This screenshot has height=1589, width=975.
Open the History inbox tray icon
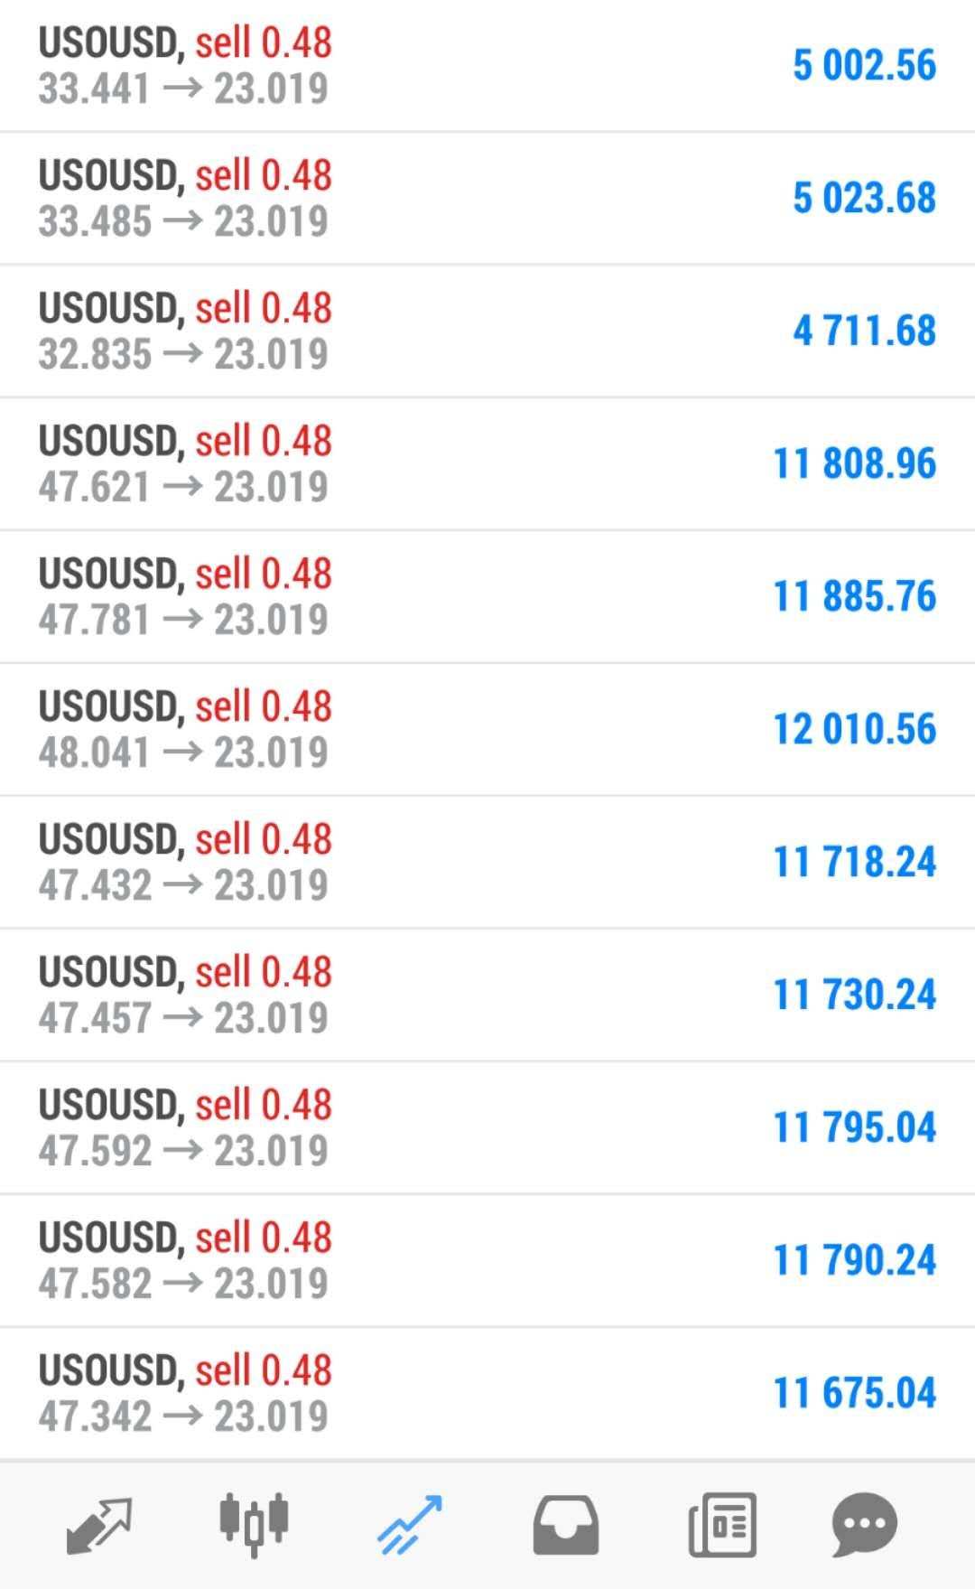click(565, 1526)
